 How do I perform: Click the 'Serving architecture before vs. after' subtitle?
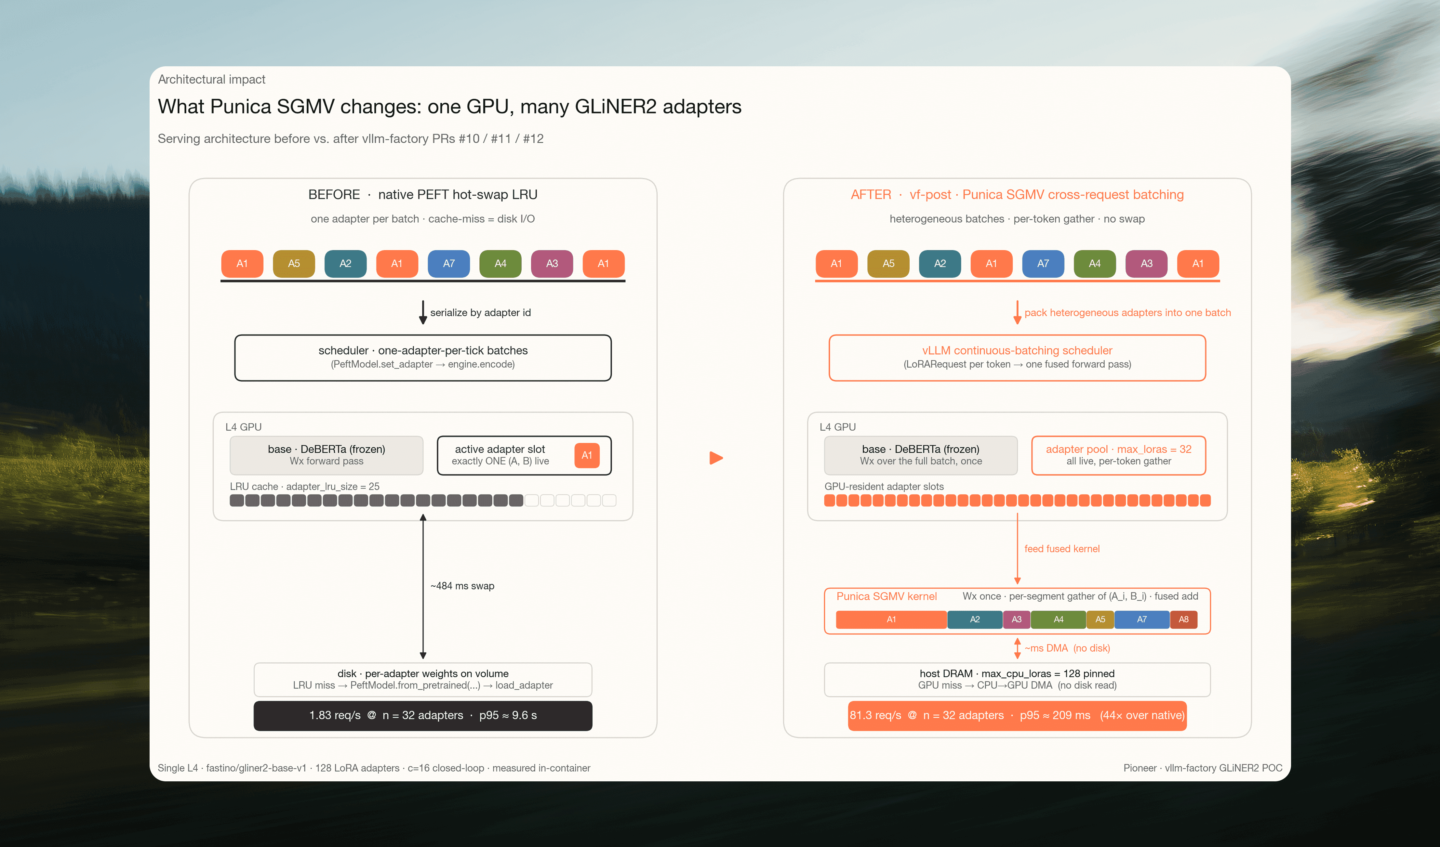tap(350, 139)
